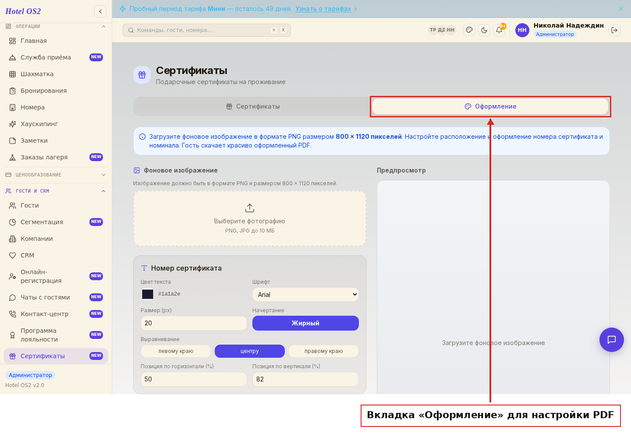Log out using the exit icon
The width and height of the screenshot is (631, 437).
tap(614, 30)
